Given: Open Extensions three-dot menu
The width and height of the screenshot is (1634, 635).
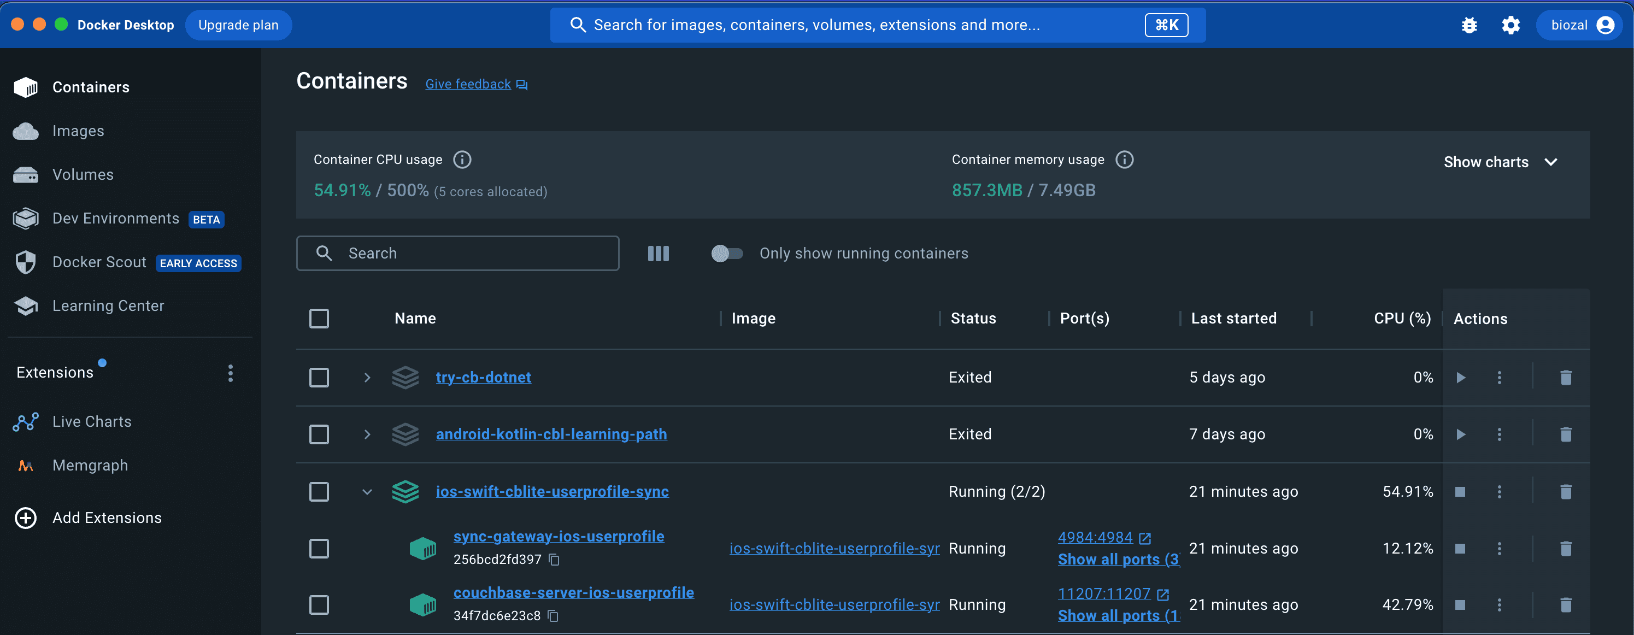Looking at the screenshot, I should (x=230, y=373).
